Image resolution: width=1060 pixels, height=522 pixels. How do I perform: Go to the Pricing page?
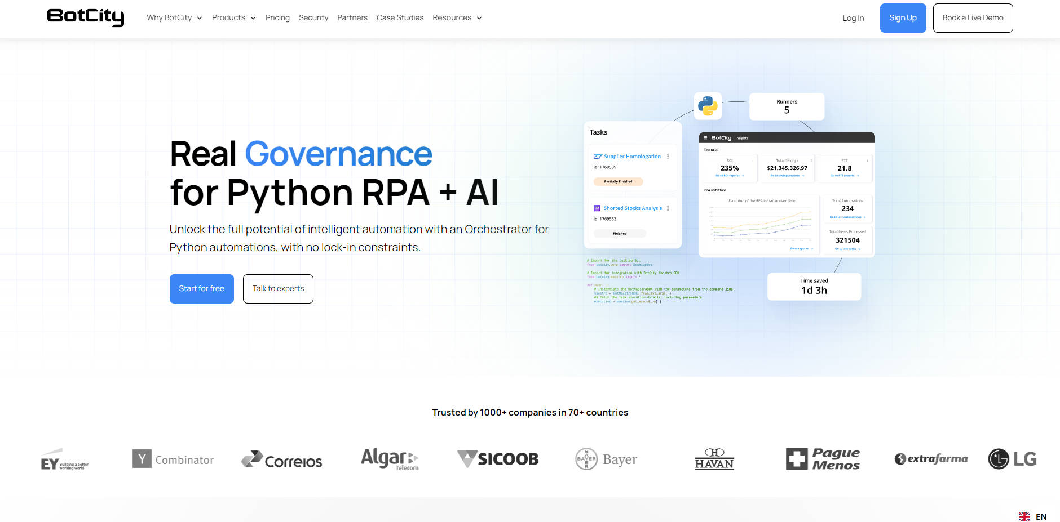click(x=277, y=18)
